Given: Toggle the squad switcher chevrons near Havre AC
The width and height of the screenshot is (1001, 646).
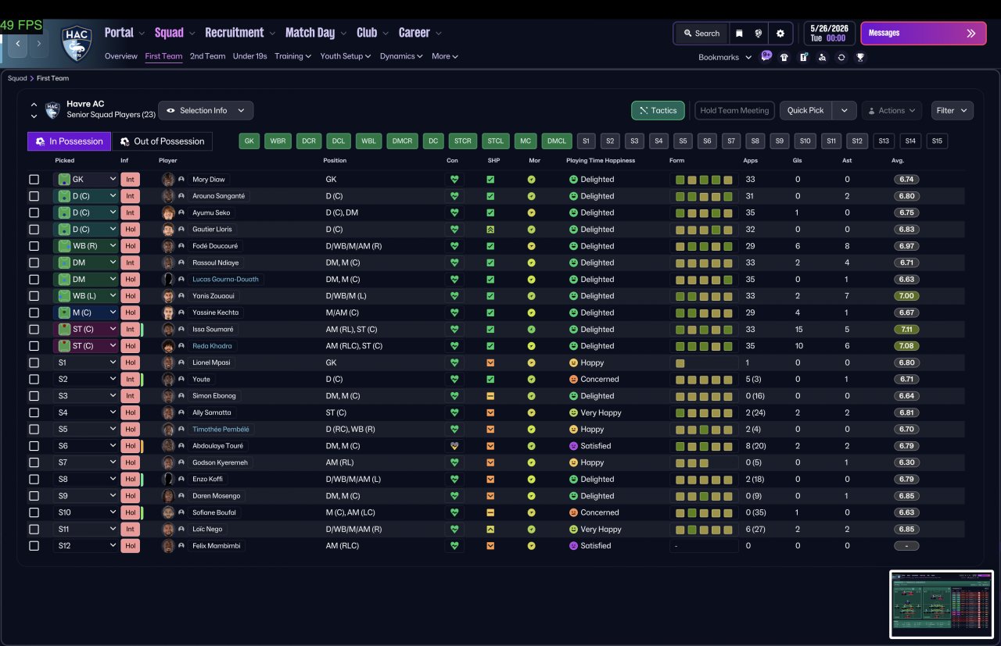Looking at the screenshot, I should click(34, 110).
